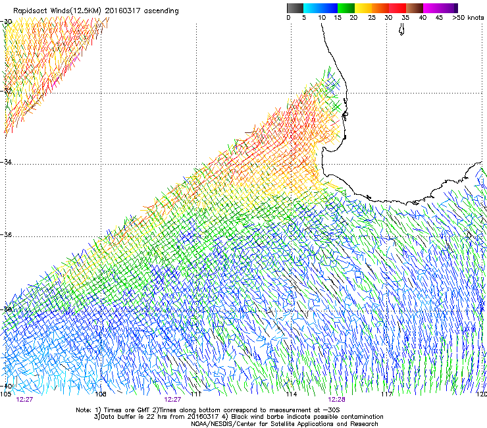Viewport: 487px width, 428px height.
Task: Select the gray 0-5 knots legend swatch
Action: (295, 8)
